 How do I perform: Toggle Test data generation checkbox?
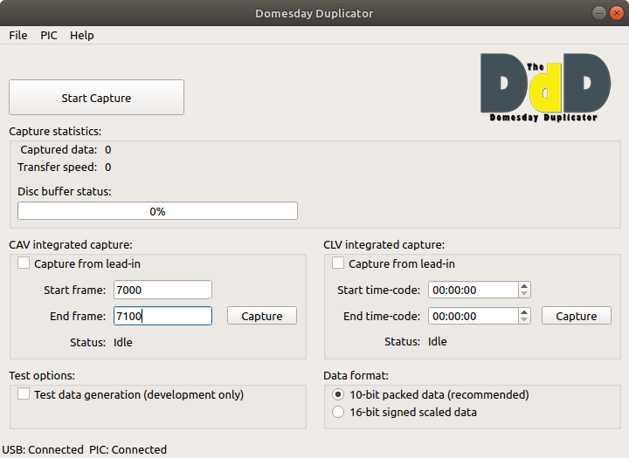[24, 394]
